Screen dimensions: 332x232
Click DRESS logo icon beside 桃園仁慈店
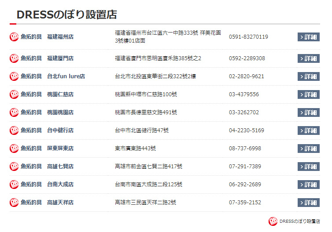coord(14,94)
